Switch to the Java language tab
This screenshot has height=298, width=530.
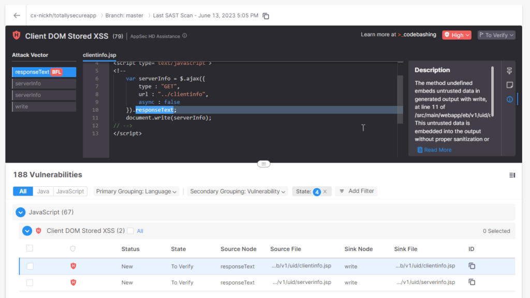pos(43,191)
